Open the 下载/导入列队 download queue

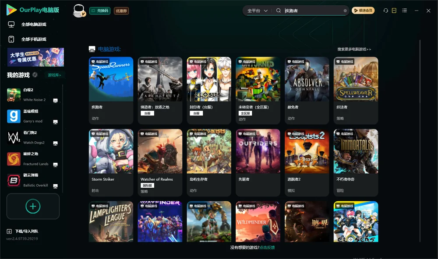point(23,231)
